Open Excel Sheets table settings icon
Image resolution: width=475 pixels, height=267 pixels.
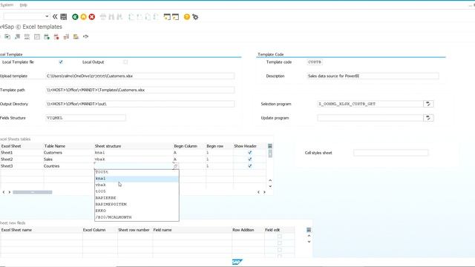tap(270, 146)
